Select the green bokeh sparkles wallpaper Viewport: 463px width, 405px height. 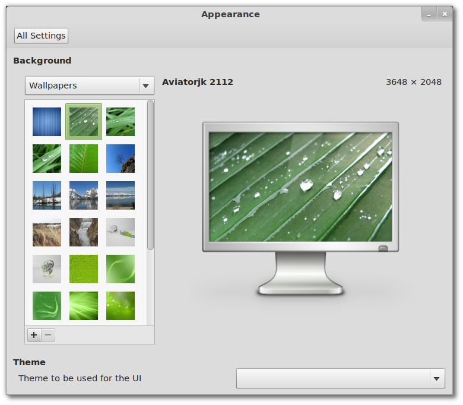point(120,306)
